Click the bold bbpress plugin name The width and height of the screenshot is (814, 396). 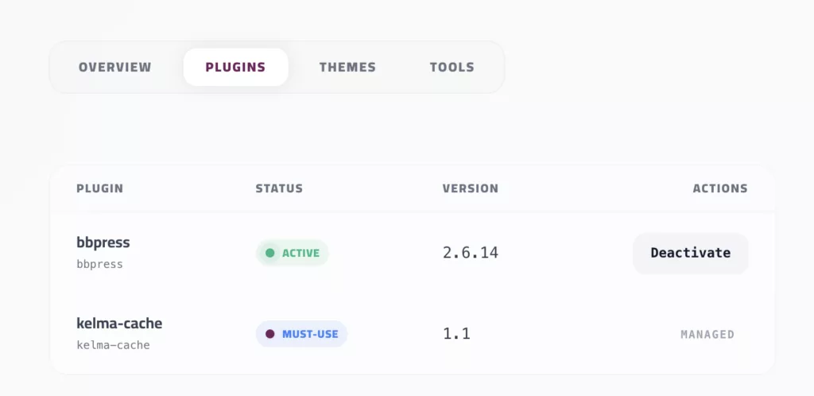103,243
